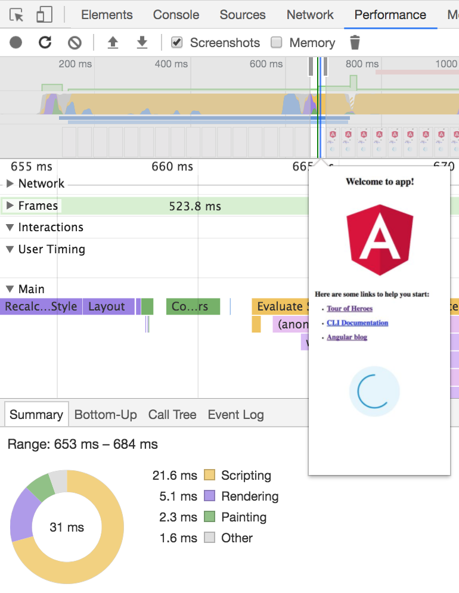This screenshot has height=593, width=459.
Task: Click the 660 ms ruler label
Action: (172, 166)
